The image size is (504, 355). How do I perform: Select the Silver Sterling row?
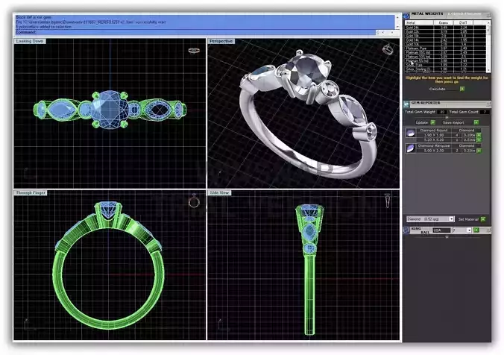445,69
